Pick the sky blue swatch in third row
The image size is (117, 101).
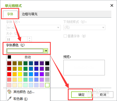coord(31,74)
